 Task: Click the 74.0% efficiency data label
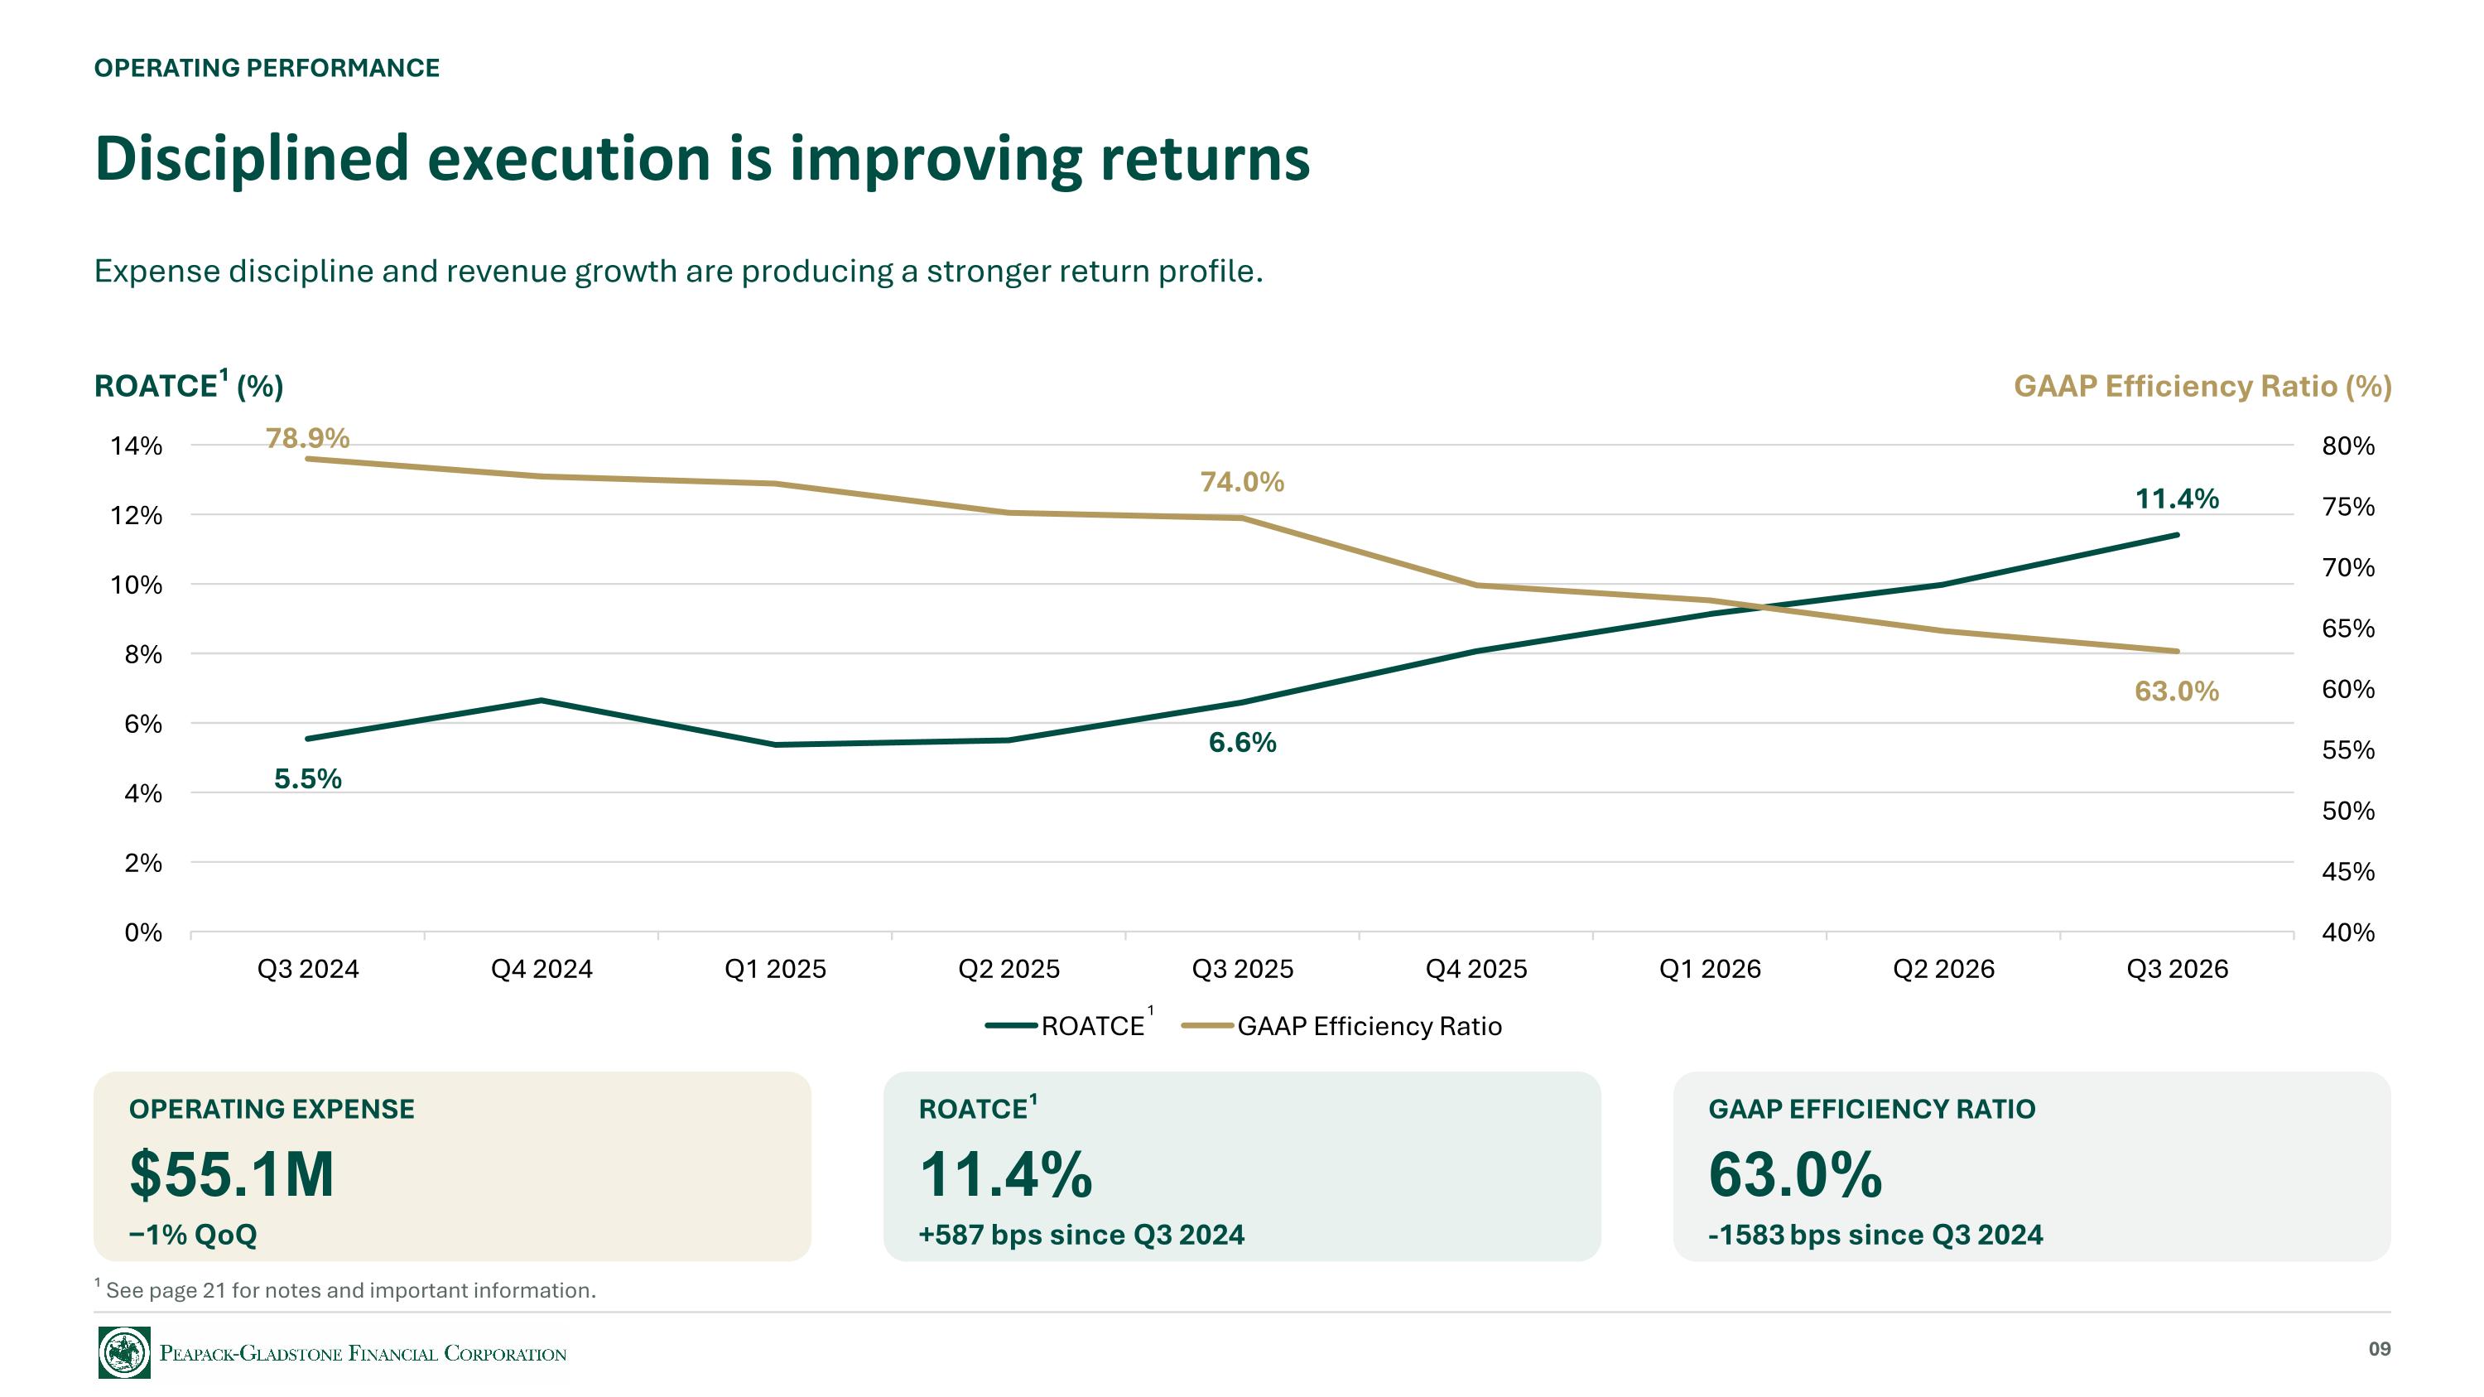pyautogui.click(x=1242, y=482)
